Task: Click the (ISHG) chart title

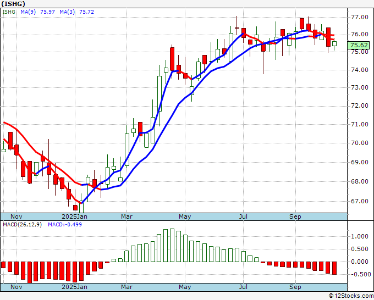Action: click(x=13, y=4)
